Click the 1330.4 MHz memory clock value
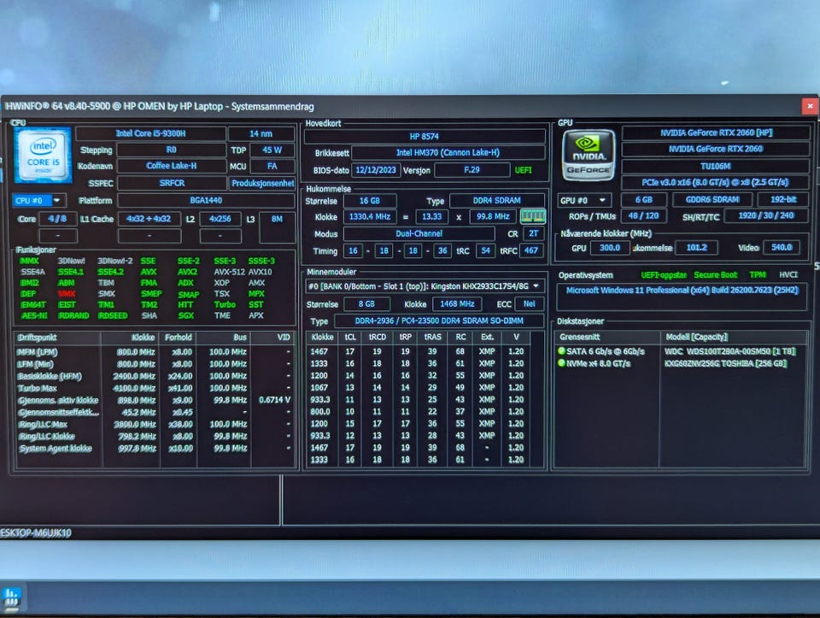Screen dimensions: 820x618 coord(370,216)
